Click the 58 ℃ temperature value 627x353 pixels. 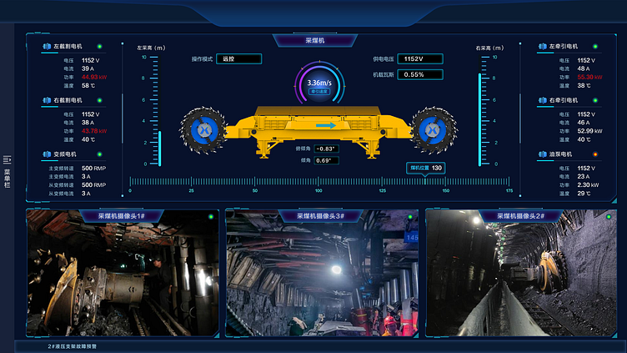click(88, 86)
